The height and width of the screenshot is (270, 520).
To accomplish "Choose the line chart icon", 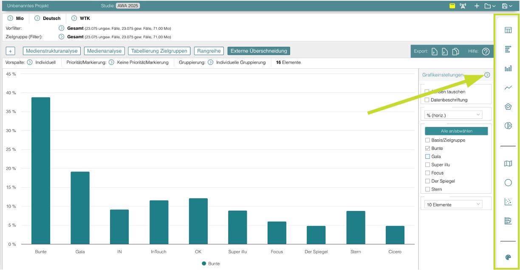I will pos(508,88).
